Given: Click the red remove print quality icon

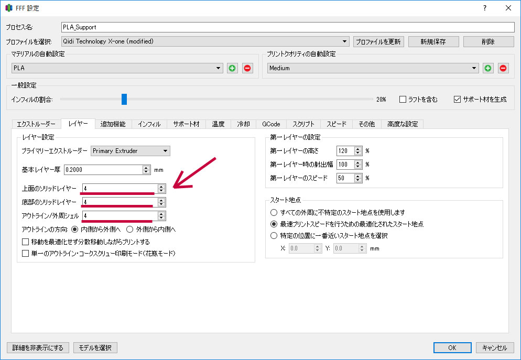Looking at the screenshot, I should click(503, 68).
